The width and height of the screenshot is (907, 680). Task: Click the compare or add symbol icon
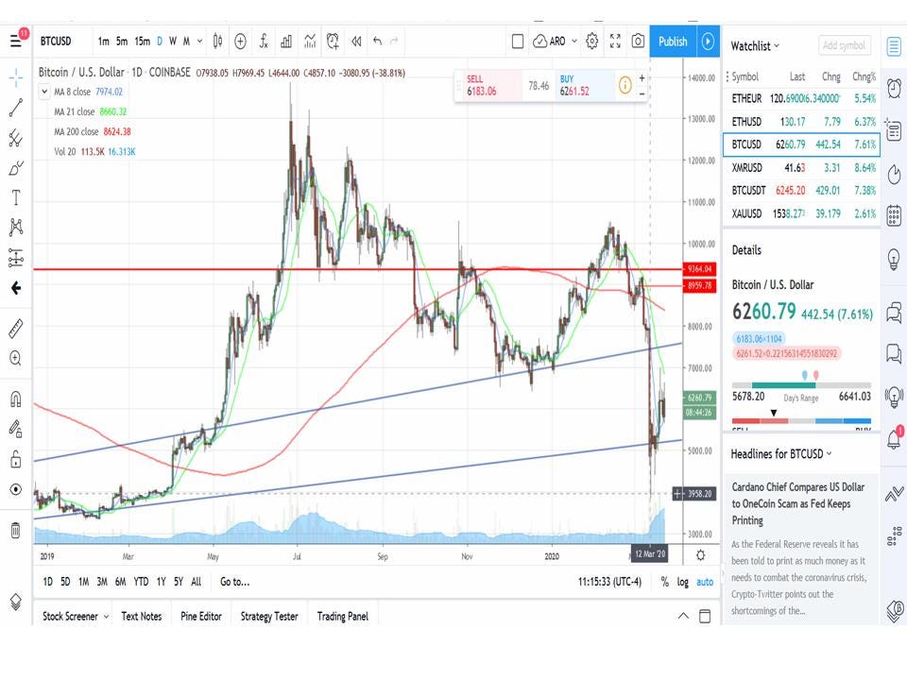[241, 41]
